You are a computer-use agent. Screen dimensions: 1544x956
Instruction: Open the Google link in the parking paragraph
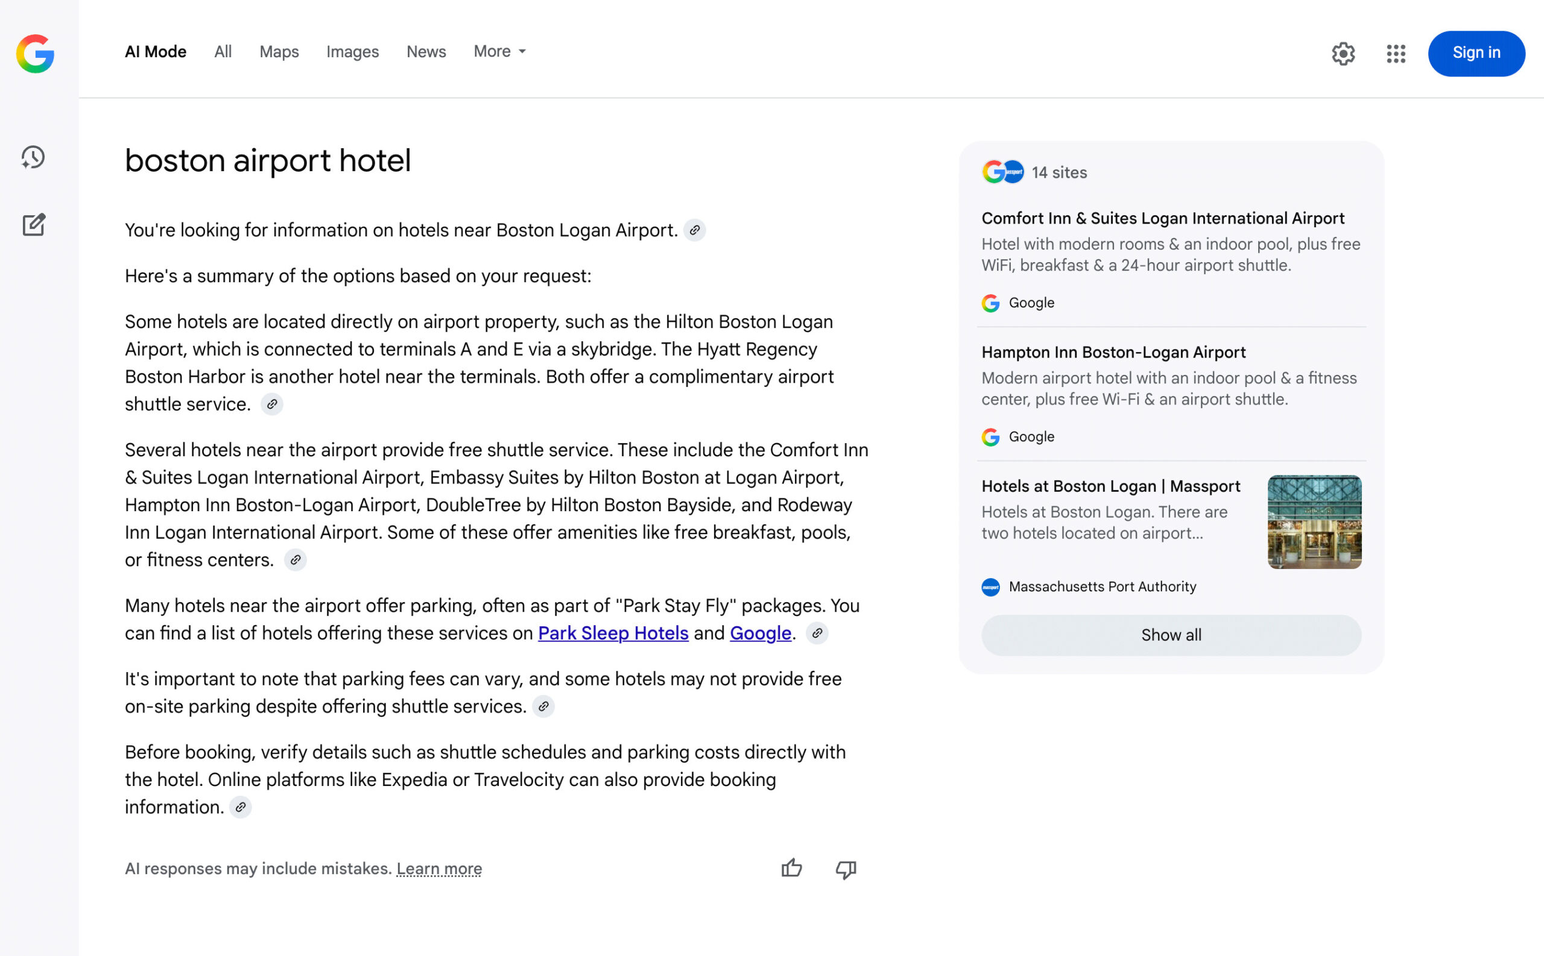[761, 634]
